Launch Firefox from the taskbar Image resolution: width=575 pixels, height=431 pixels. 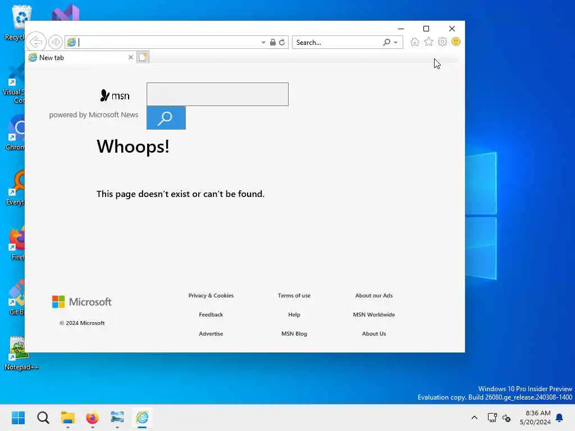tap(93, 418)
